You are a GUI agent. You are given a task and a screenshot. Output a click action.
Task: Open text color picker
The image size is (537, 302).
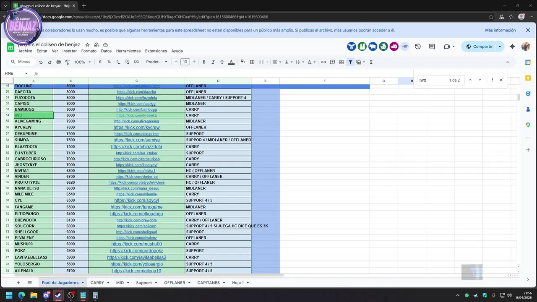point(231,62)
